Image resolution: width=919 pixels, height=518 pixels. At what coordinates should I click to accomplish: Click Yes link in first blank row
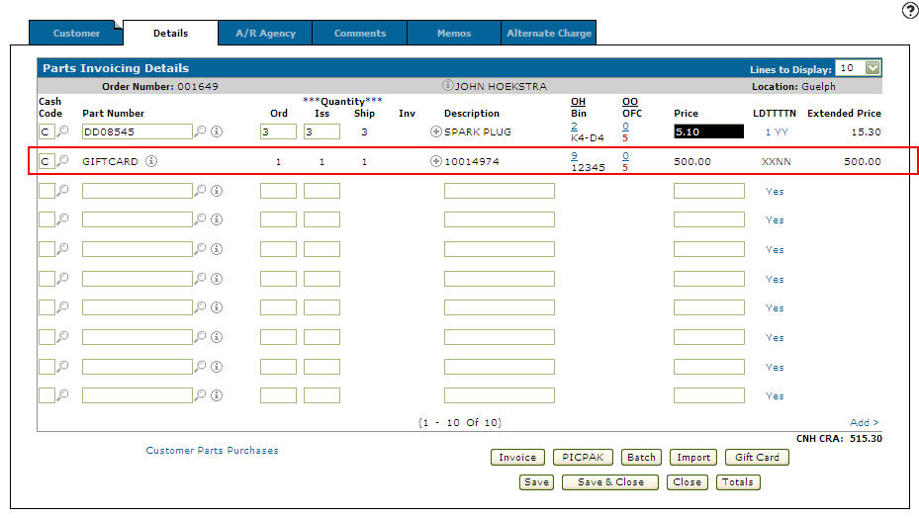[775, 191]
